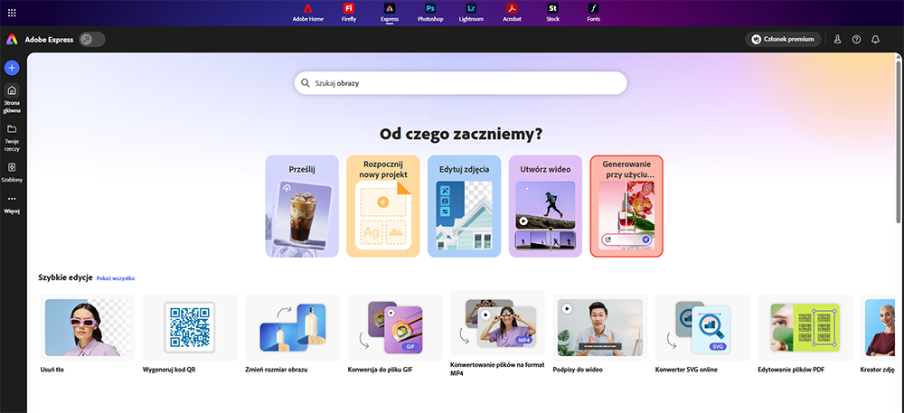This screenshot has height=413, width=904.
Task: Open Generowanie przy użyciu card
Action: pos(626,206)
